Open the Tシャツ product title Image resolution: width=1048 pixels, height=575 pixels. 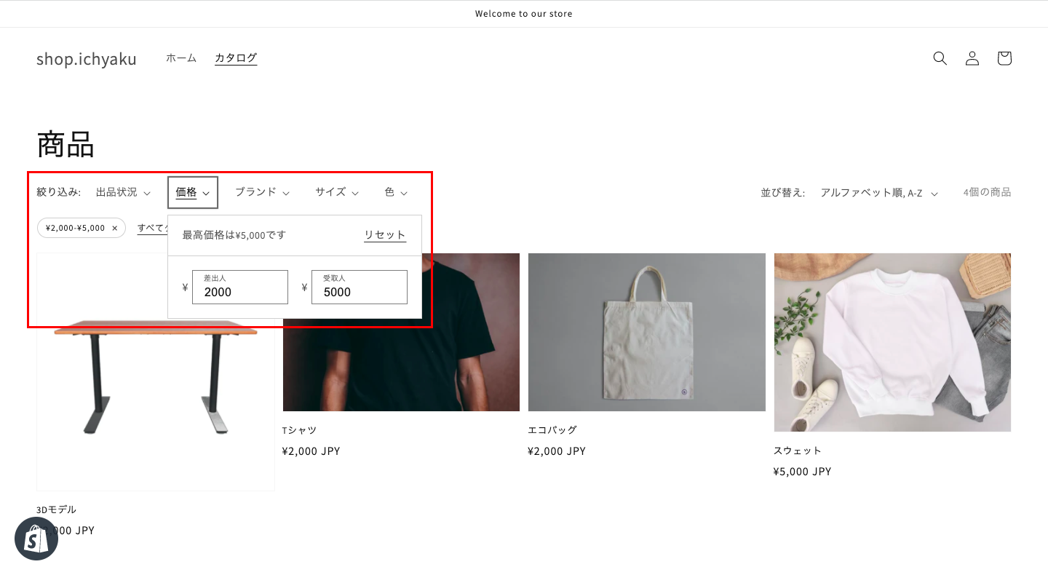point(300,430)
